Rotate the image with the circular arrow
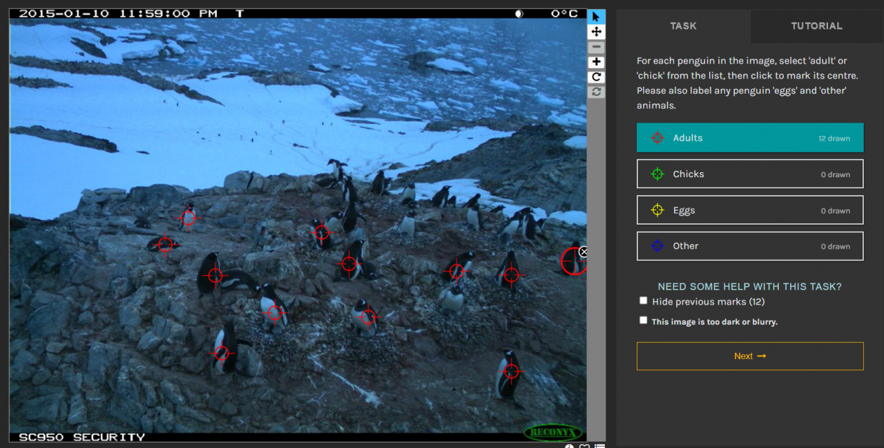The height and width of the screenshot is (448, 884). (x=597, y=77)
